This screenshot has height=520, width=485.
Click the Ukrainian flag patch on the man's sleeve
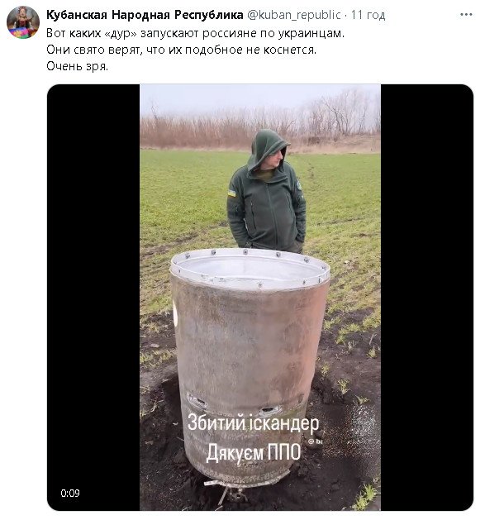231,193
